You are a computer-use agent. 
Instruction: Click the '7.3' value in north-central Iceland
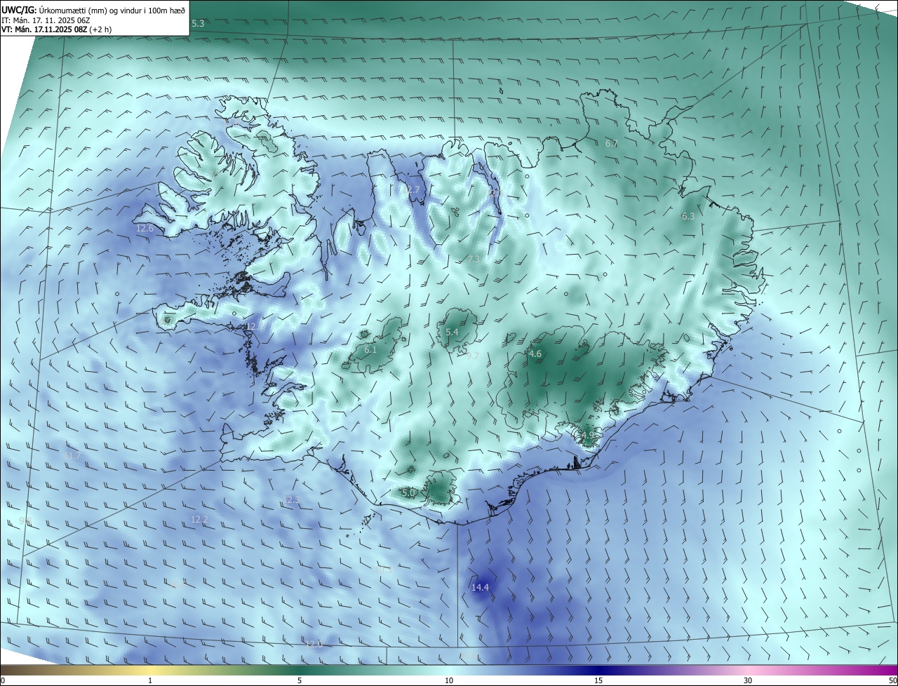pyautogui.click(x=474, y=260)
